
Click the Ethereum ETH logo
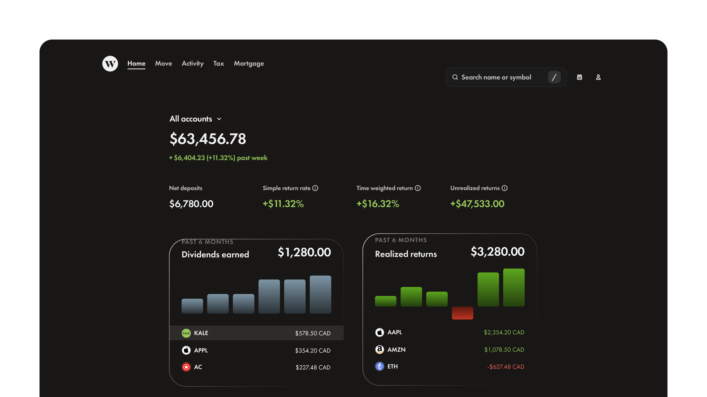(x=379, y=366)
